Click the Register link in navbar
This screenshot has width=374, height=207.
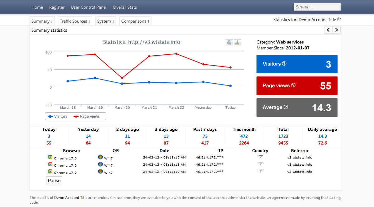click(57, 7)
